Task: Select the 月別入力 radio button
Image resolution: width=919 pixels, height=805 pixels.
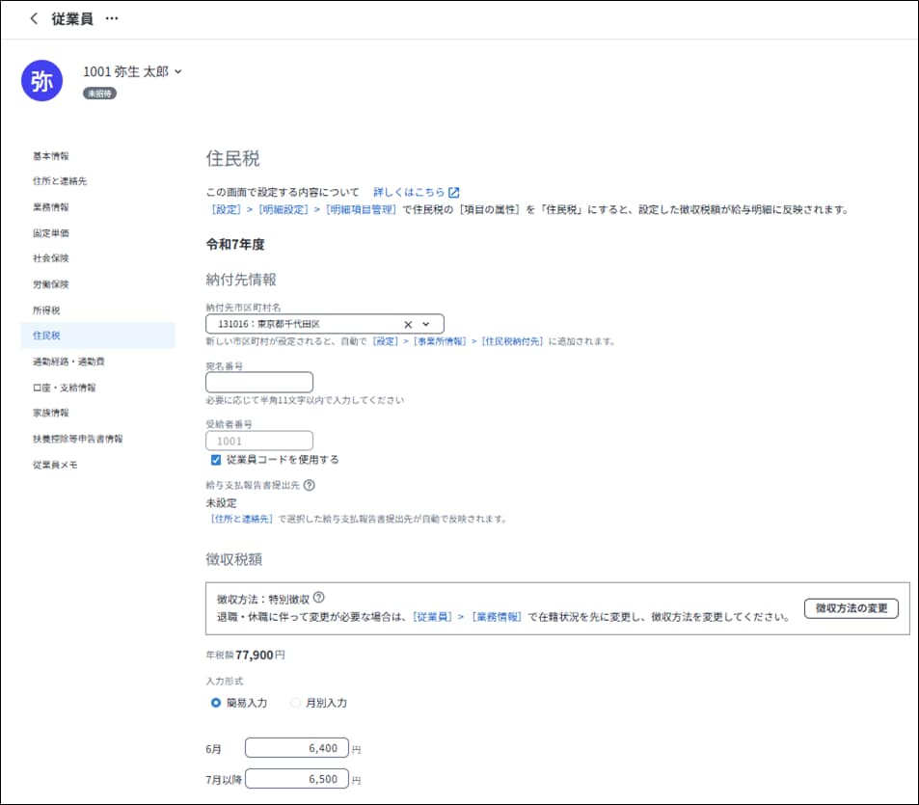Action: (x=296, y=703)
